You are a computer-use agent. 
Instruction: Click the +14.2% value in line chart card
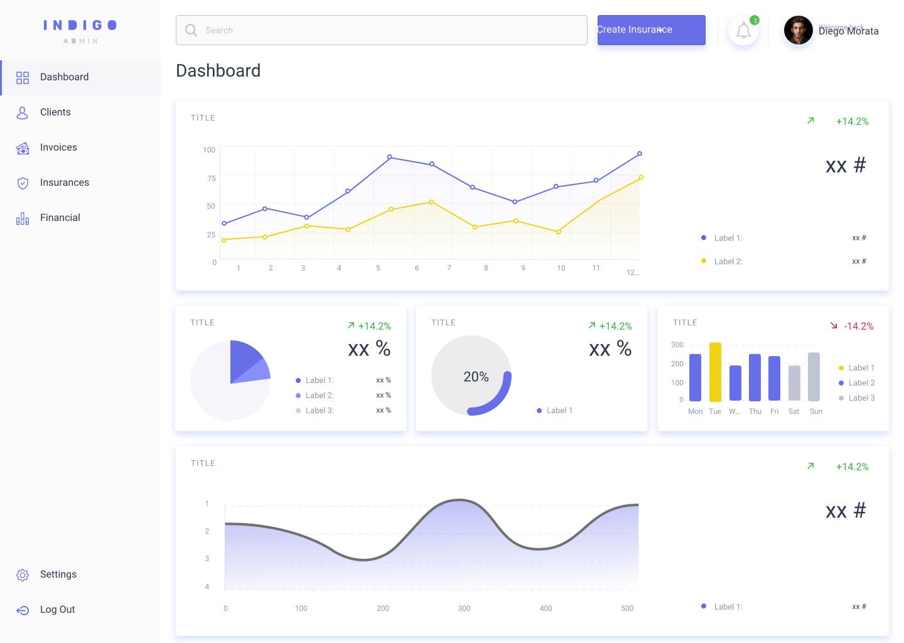pos(853,121)
